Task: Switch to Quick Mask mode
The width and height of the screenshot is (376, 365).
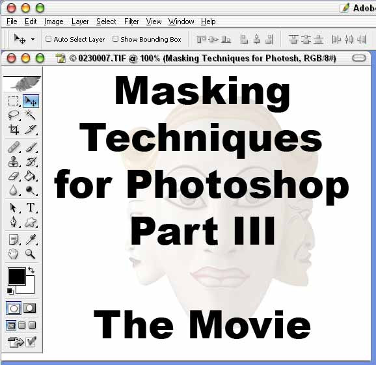Action: [x=30, y=308]
